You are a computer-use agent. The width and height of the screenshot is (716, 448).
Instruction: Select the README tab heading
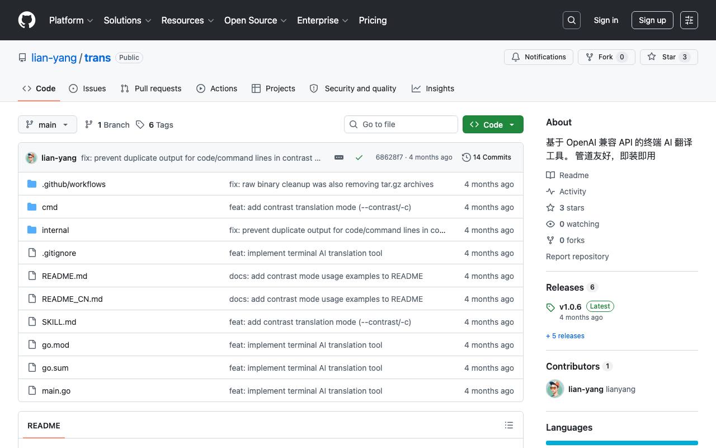44,426
